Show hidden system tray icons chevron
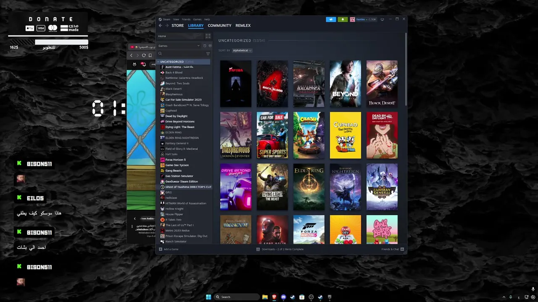The height and width of the screenshot is (302, 538). (x=504, y=297)
